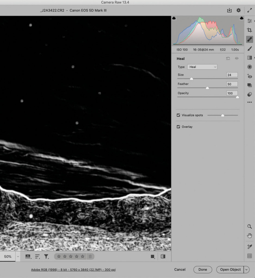Click the Opacity value field 100
This screenshot has width=255, height=278.
(232, 93)
